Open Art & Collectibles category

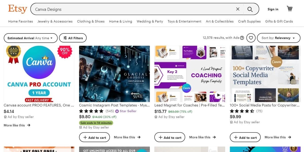click(220, 22)
